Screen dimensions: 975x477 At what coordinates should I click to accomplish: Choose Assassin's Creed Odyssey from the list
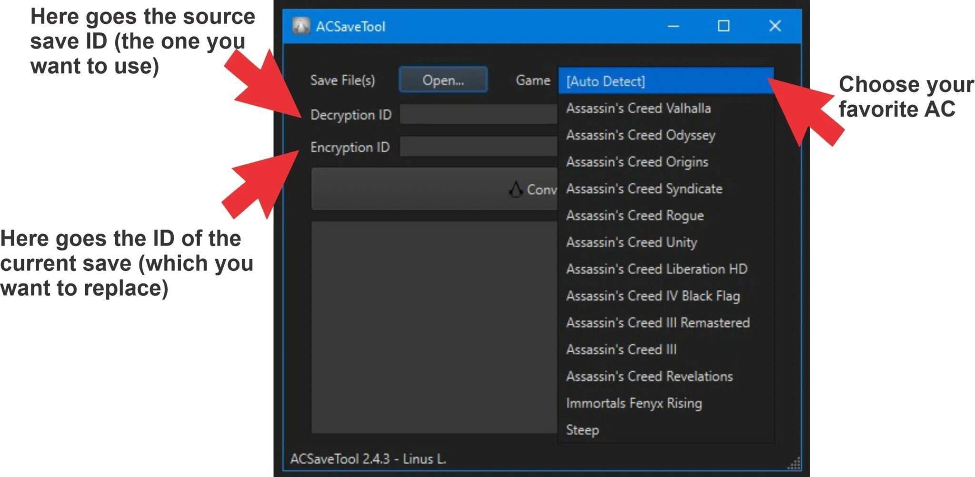click(666, 135)
